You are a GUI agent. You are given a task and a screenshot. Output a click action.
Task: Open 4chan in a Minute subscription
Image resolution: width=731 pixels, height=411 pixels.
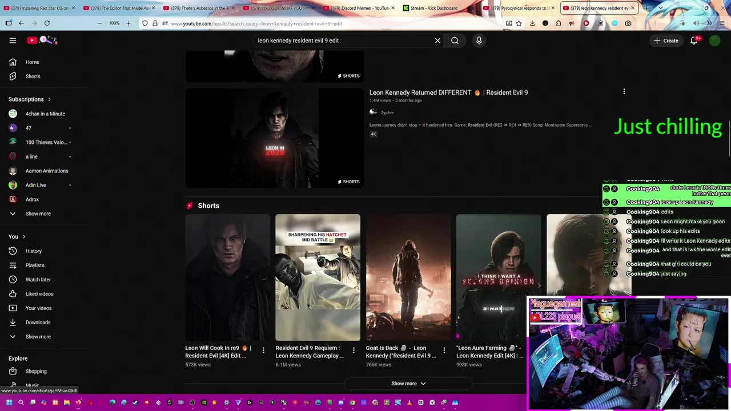click(x=43, y=114)
